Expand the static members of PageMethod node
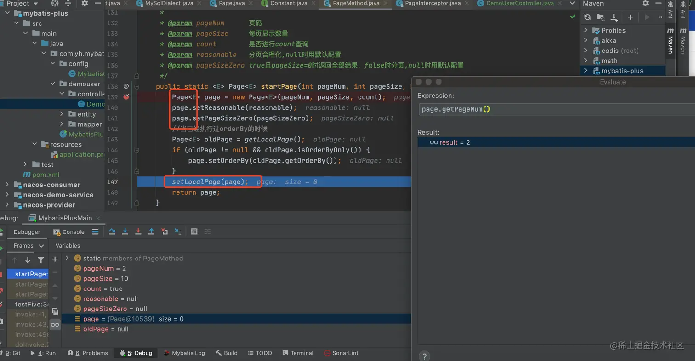 click(68, 258)
